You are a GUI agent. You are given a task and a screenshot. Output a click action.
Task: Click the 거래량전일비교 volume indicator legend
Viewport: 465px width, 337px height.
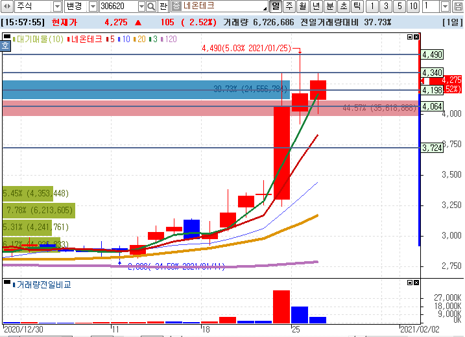[x=42, y=285]
